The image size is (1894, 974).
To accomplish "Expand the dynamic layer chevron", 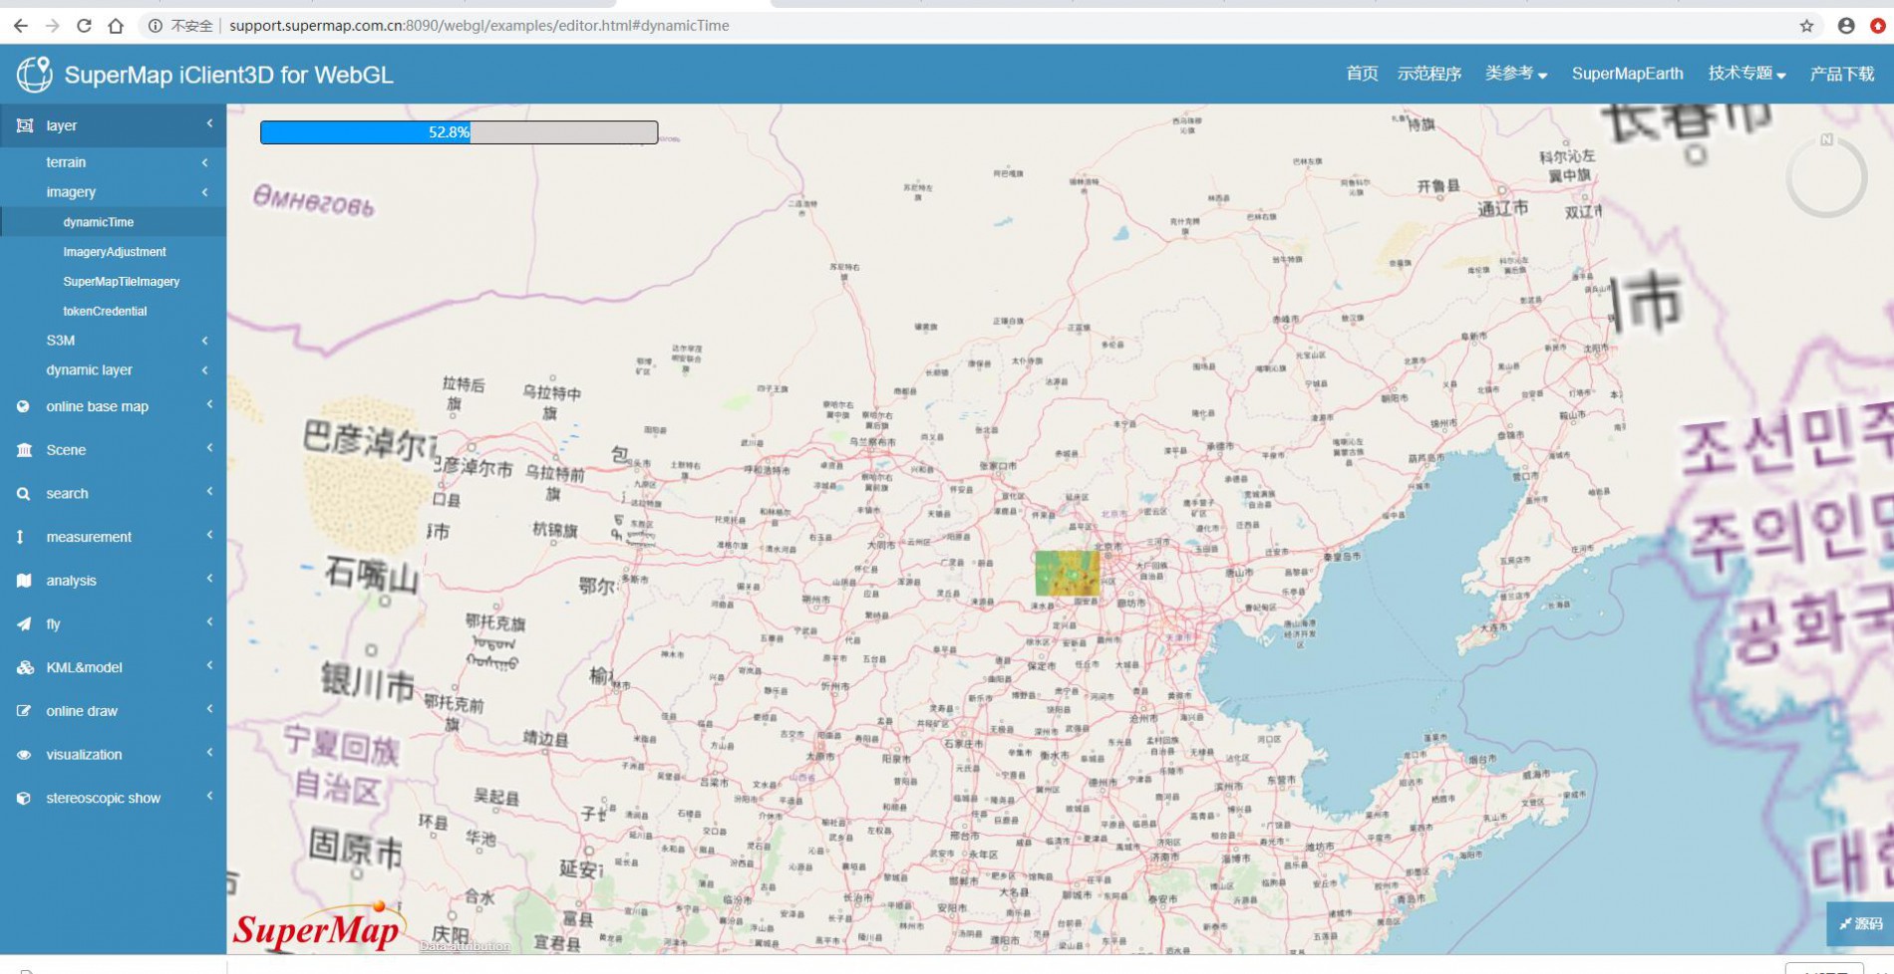I will pos(205,370).
